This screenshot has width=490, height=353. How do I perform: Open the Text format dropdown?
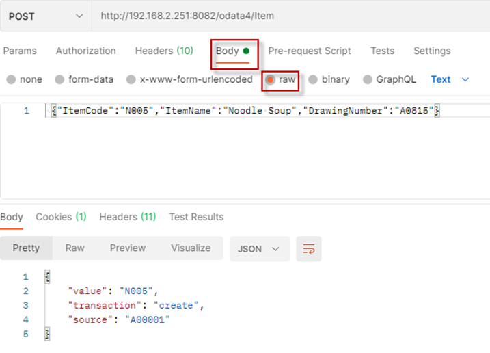[x=450, y=79]
